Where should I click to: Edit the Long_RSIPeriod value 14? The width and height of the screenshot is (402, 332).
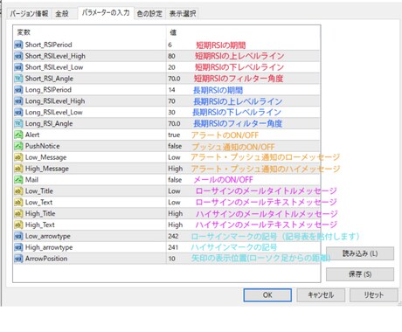171,90
